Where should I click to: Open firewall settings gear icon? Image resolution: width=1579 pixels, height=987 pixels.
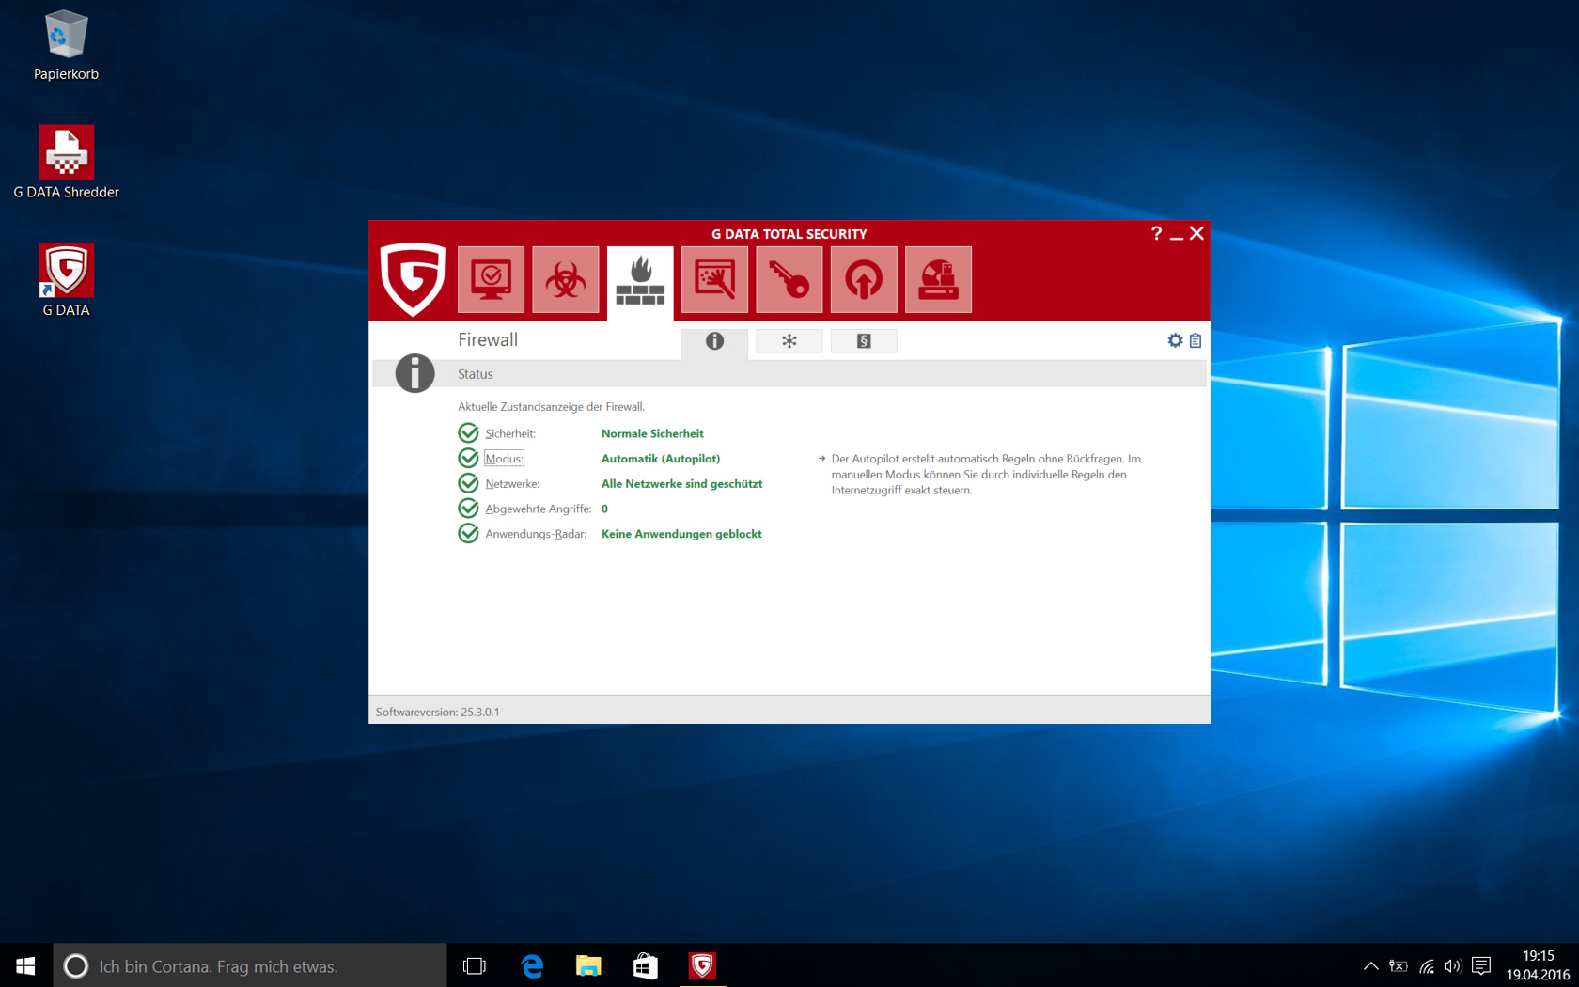pyautogui.click(x=1175, y=340)
